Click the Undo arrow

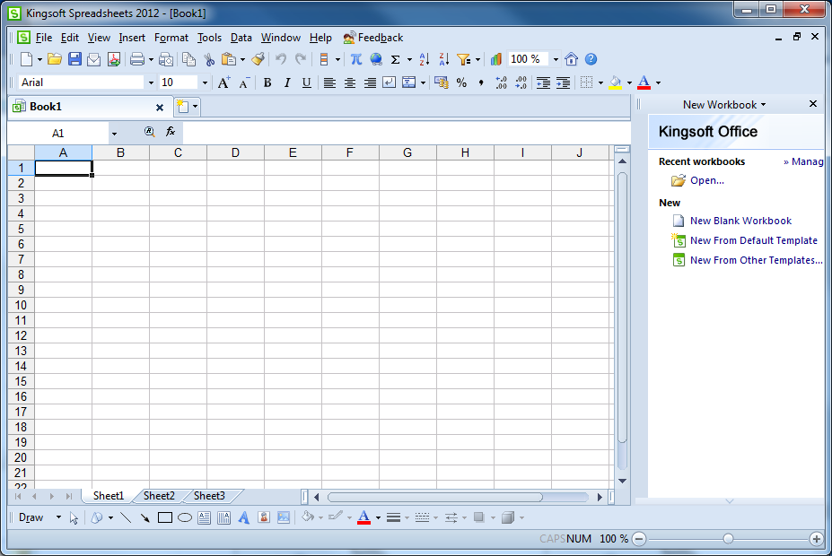(281, 59)
